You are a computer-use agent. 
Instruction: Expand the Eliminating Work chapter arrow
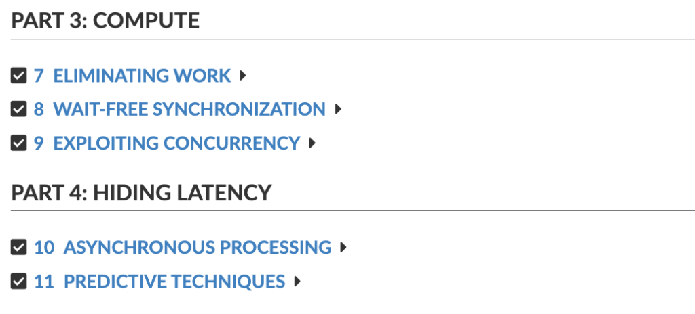point(243,76)
